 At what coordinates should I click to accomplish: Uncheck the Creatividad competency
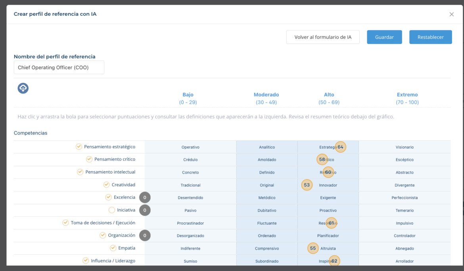[x=106, y=185]
